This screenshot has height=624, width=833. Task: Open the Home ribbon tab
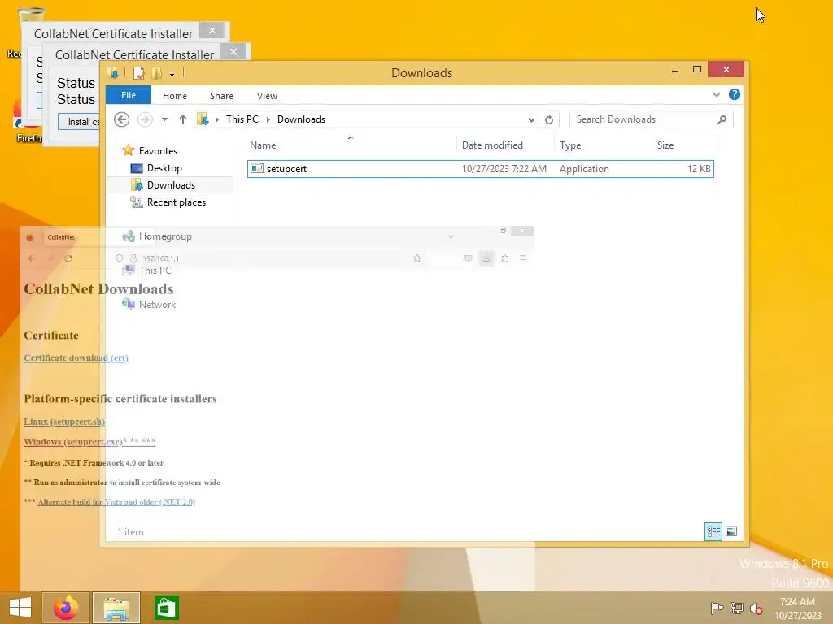[175, 96]
